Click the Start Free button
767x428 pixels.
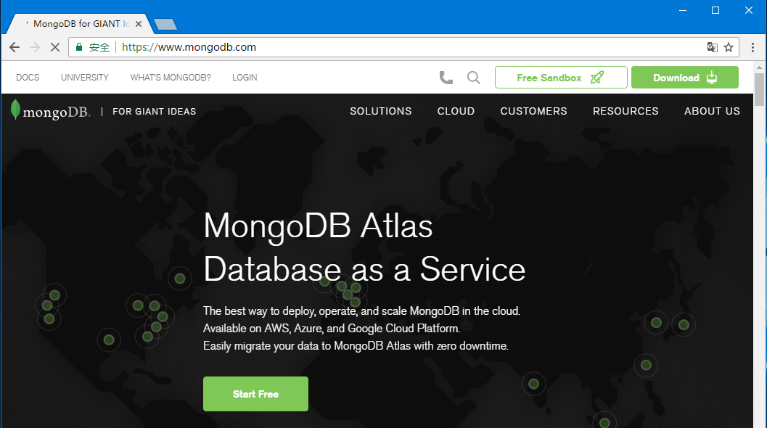pos(255,394)
